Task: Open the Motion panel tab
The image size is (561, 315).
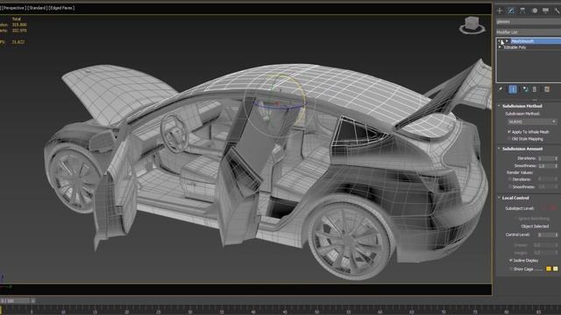Action: [535, 10]
